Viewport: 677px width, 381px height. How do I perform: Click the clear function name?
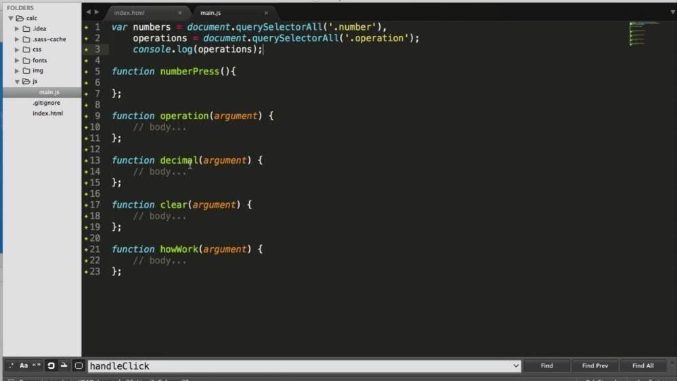point(173,205)
